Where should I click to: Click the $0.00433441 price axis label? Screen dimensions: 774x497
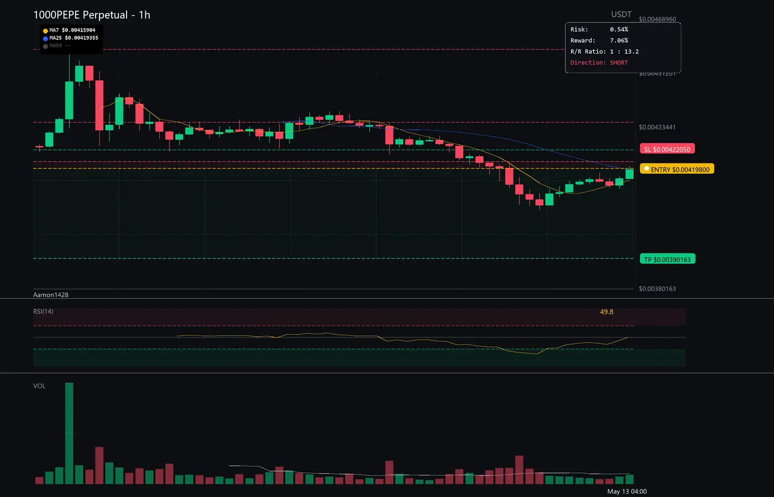point(657,127)
